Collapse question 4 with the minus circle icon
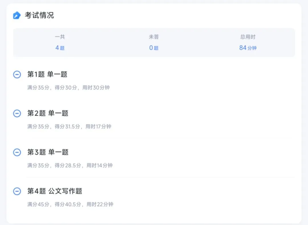Image resolution: width=308 pixels, height=225 pixels. pyautogui.click(x=17, y=191)
